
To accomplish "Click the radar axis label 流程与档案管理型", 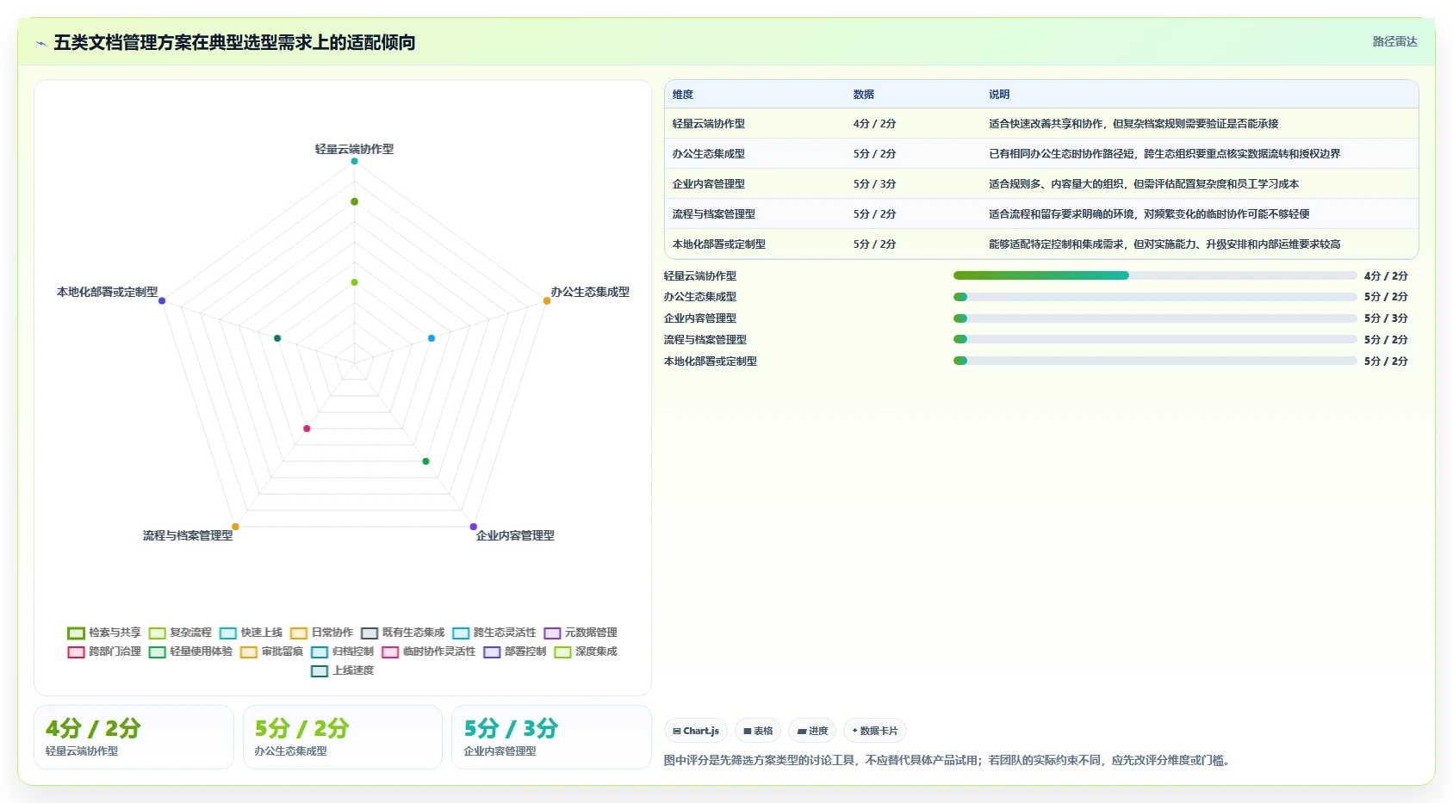I will [x=188, y=535].
